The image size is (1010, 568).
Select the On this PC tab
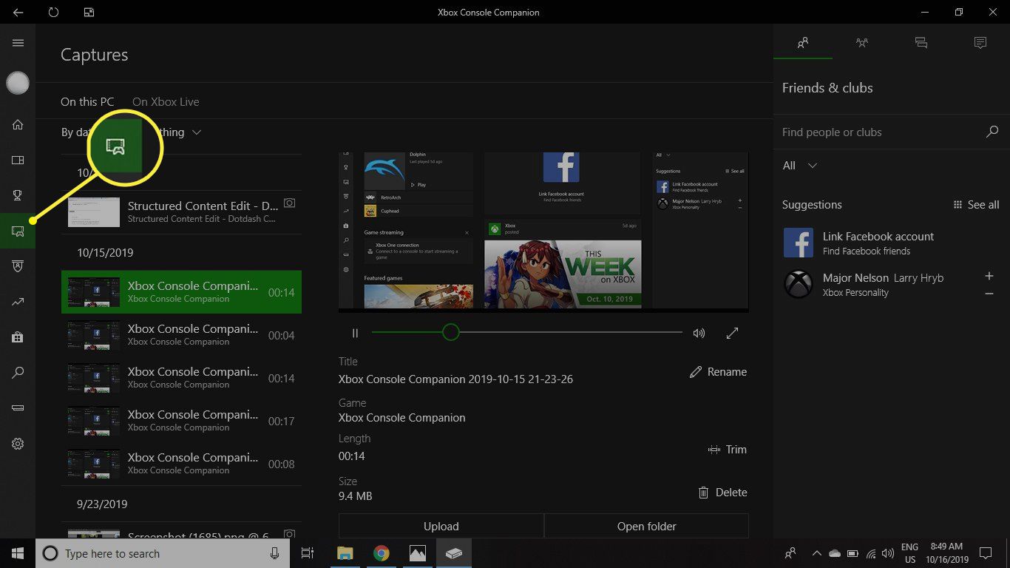tap(87, 102)
